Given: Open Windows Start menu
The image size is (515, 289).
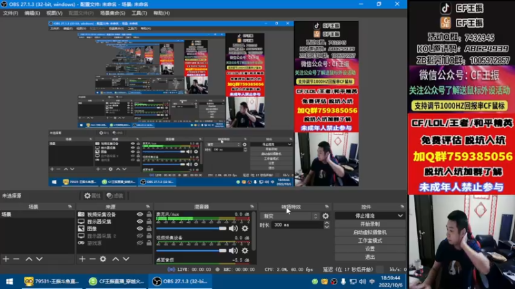Looking at the screenshot, I should click(10, 281).
